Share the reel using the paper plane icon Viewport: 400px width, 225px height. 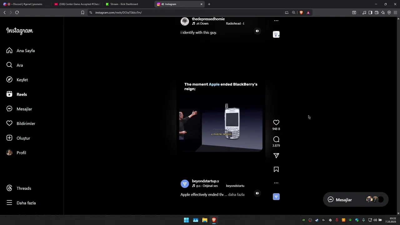click(x=276, y=156)
